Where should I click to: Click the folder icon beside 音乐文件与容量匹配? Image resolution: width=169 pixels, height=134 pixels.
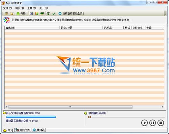pyautogui.click(x=4, y=113)
